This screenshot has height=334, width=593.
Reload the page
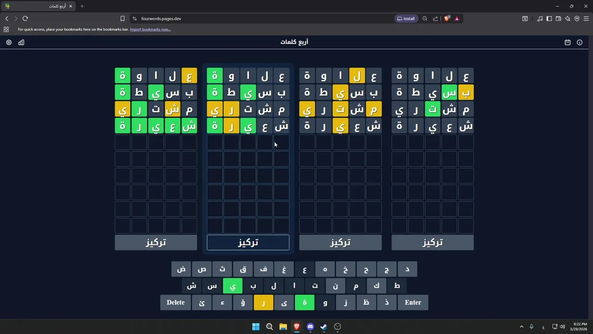(25, 19)
